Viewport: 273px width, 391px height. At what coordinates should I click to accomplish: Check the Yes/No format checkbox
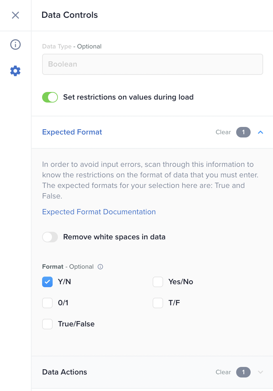point(158,282)
